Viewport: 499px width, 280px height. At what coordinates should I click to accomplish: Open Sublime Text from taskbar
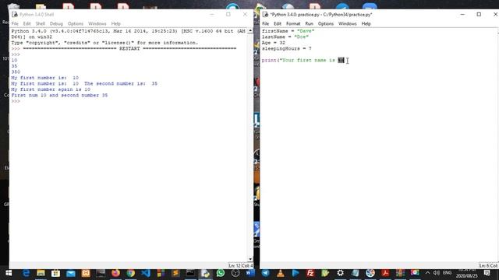click(175, 273)
